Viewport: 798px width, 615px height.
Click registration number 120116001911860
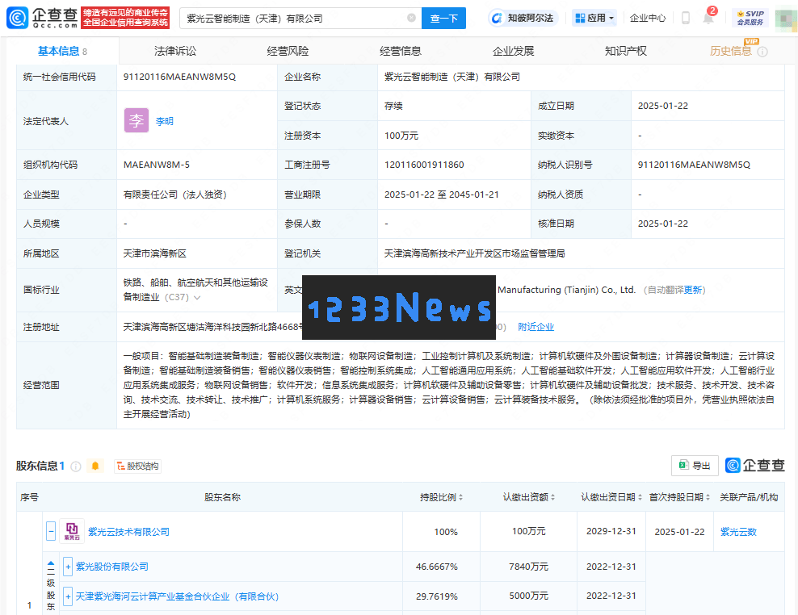pos(424,165)
